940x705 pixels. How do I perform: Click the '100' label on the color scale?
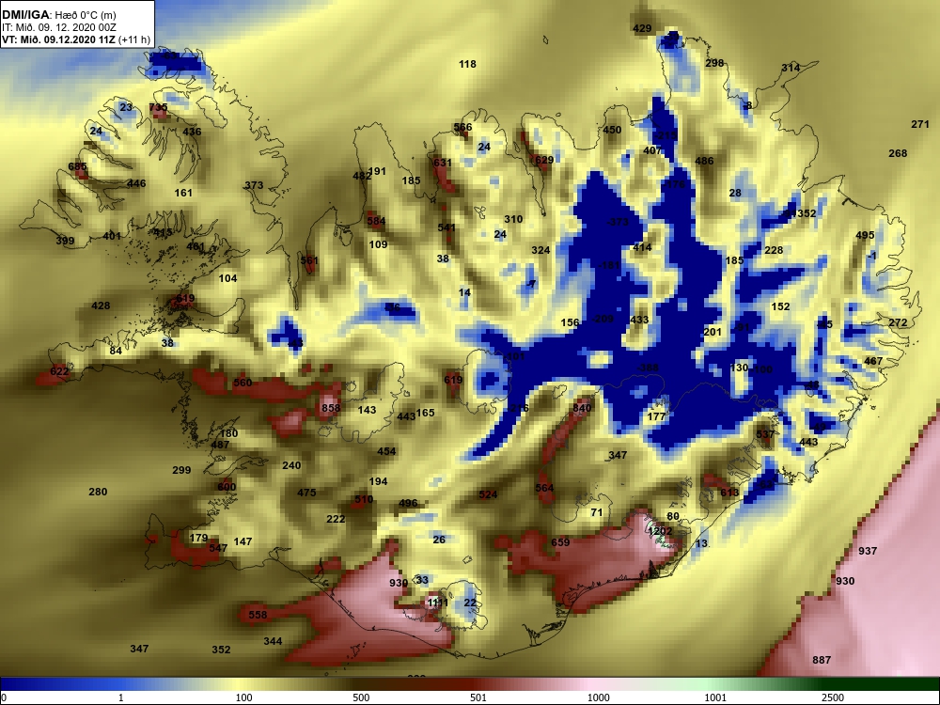pyautogui.click(x=243, y=697)
